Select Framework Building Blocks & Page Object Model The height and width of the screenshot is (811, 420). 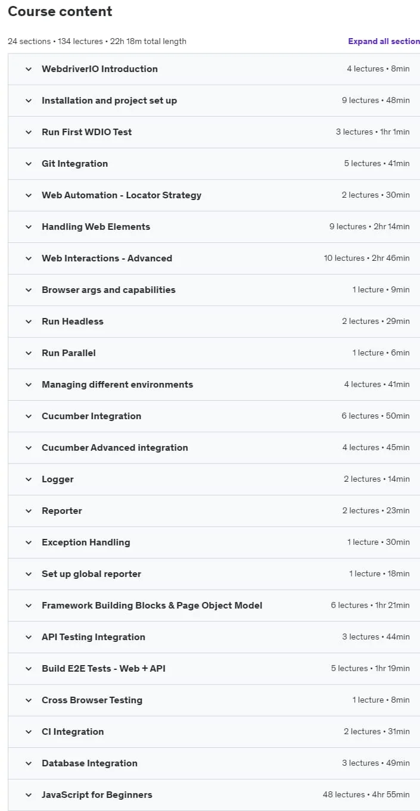click(x=152, y=606)
